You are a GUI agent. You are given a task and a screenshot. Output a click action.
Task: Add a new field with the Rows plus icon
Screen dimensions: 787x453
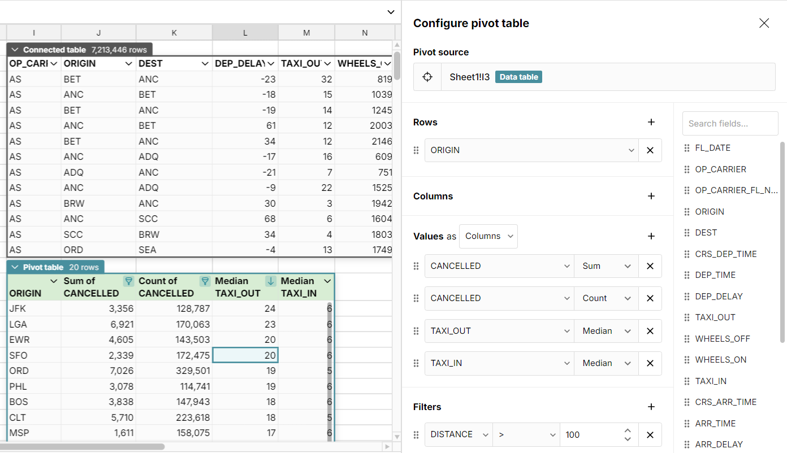pyautogui.click(x=651, y=122)
